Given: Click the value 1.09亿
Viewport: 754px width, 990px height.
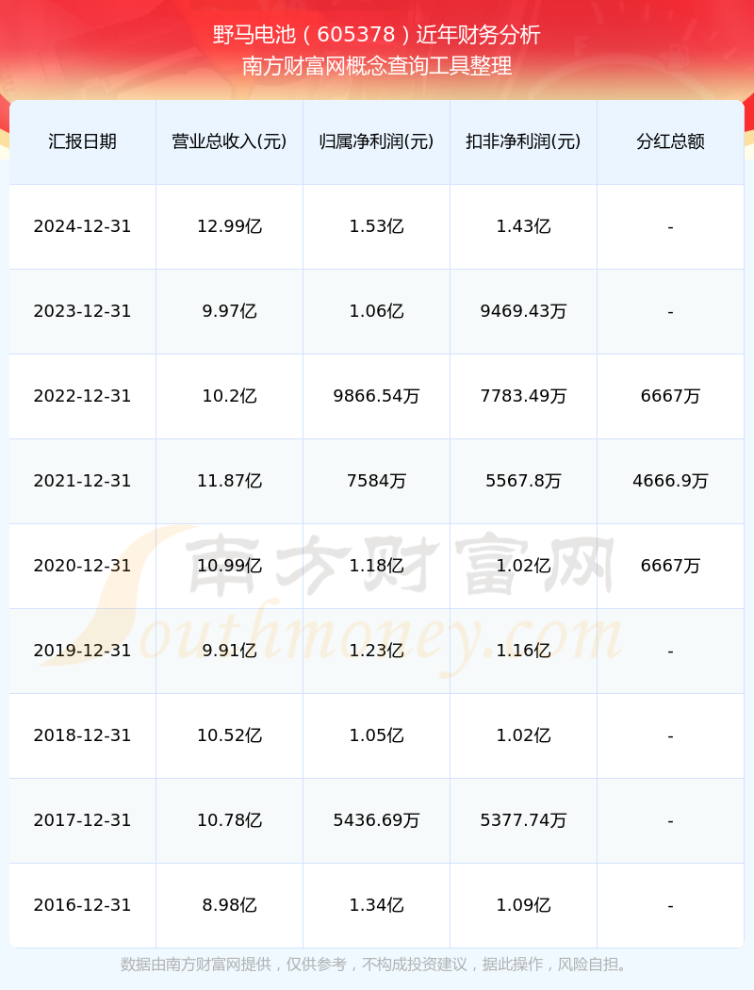Looking at the screenshot, I should point(524,905).
